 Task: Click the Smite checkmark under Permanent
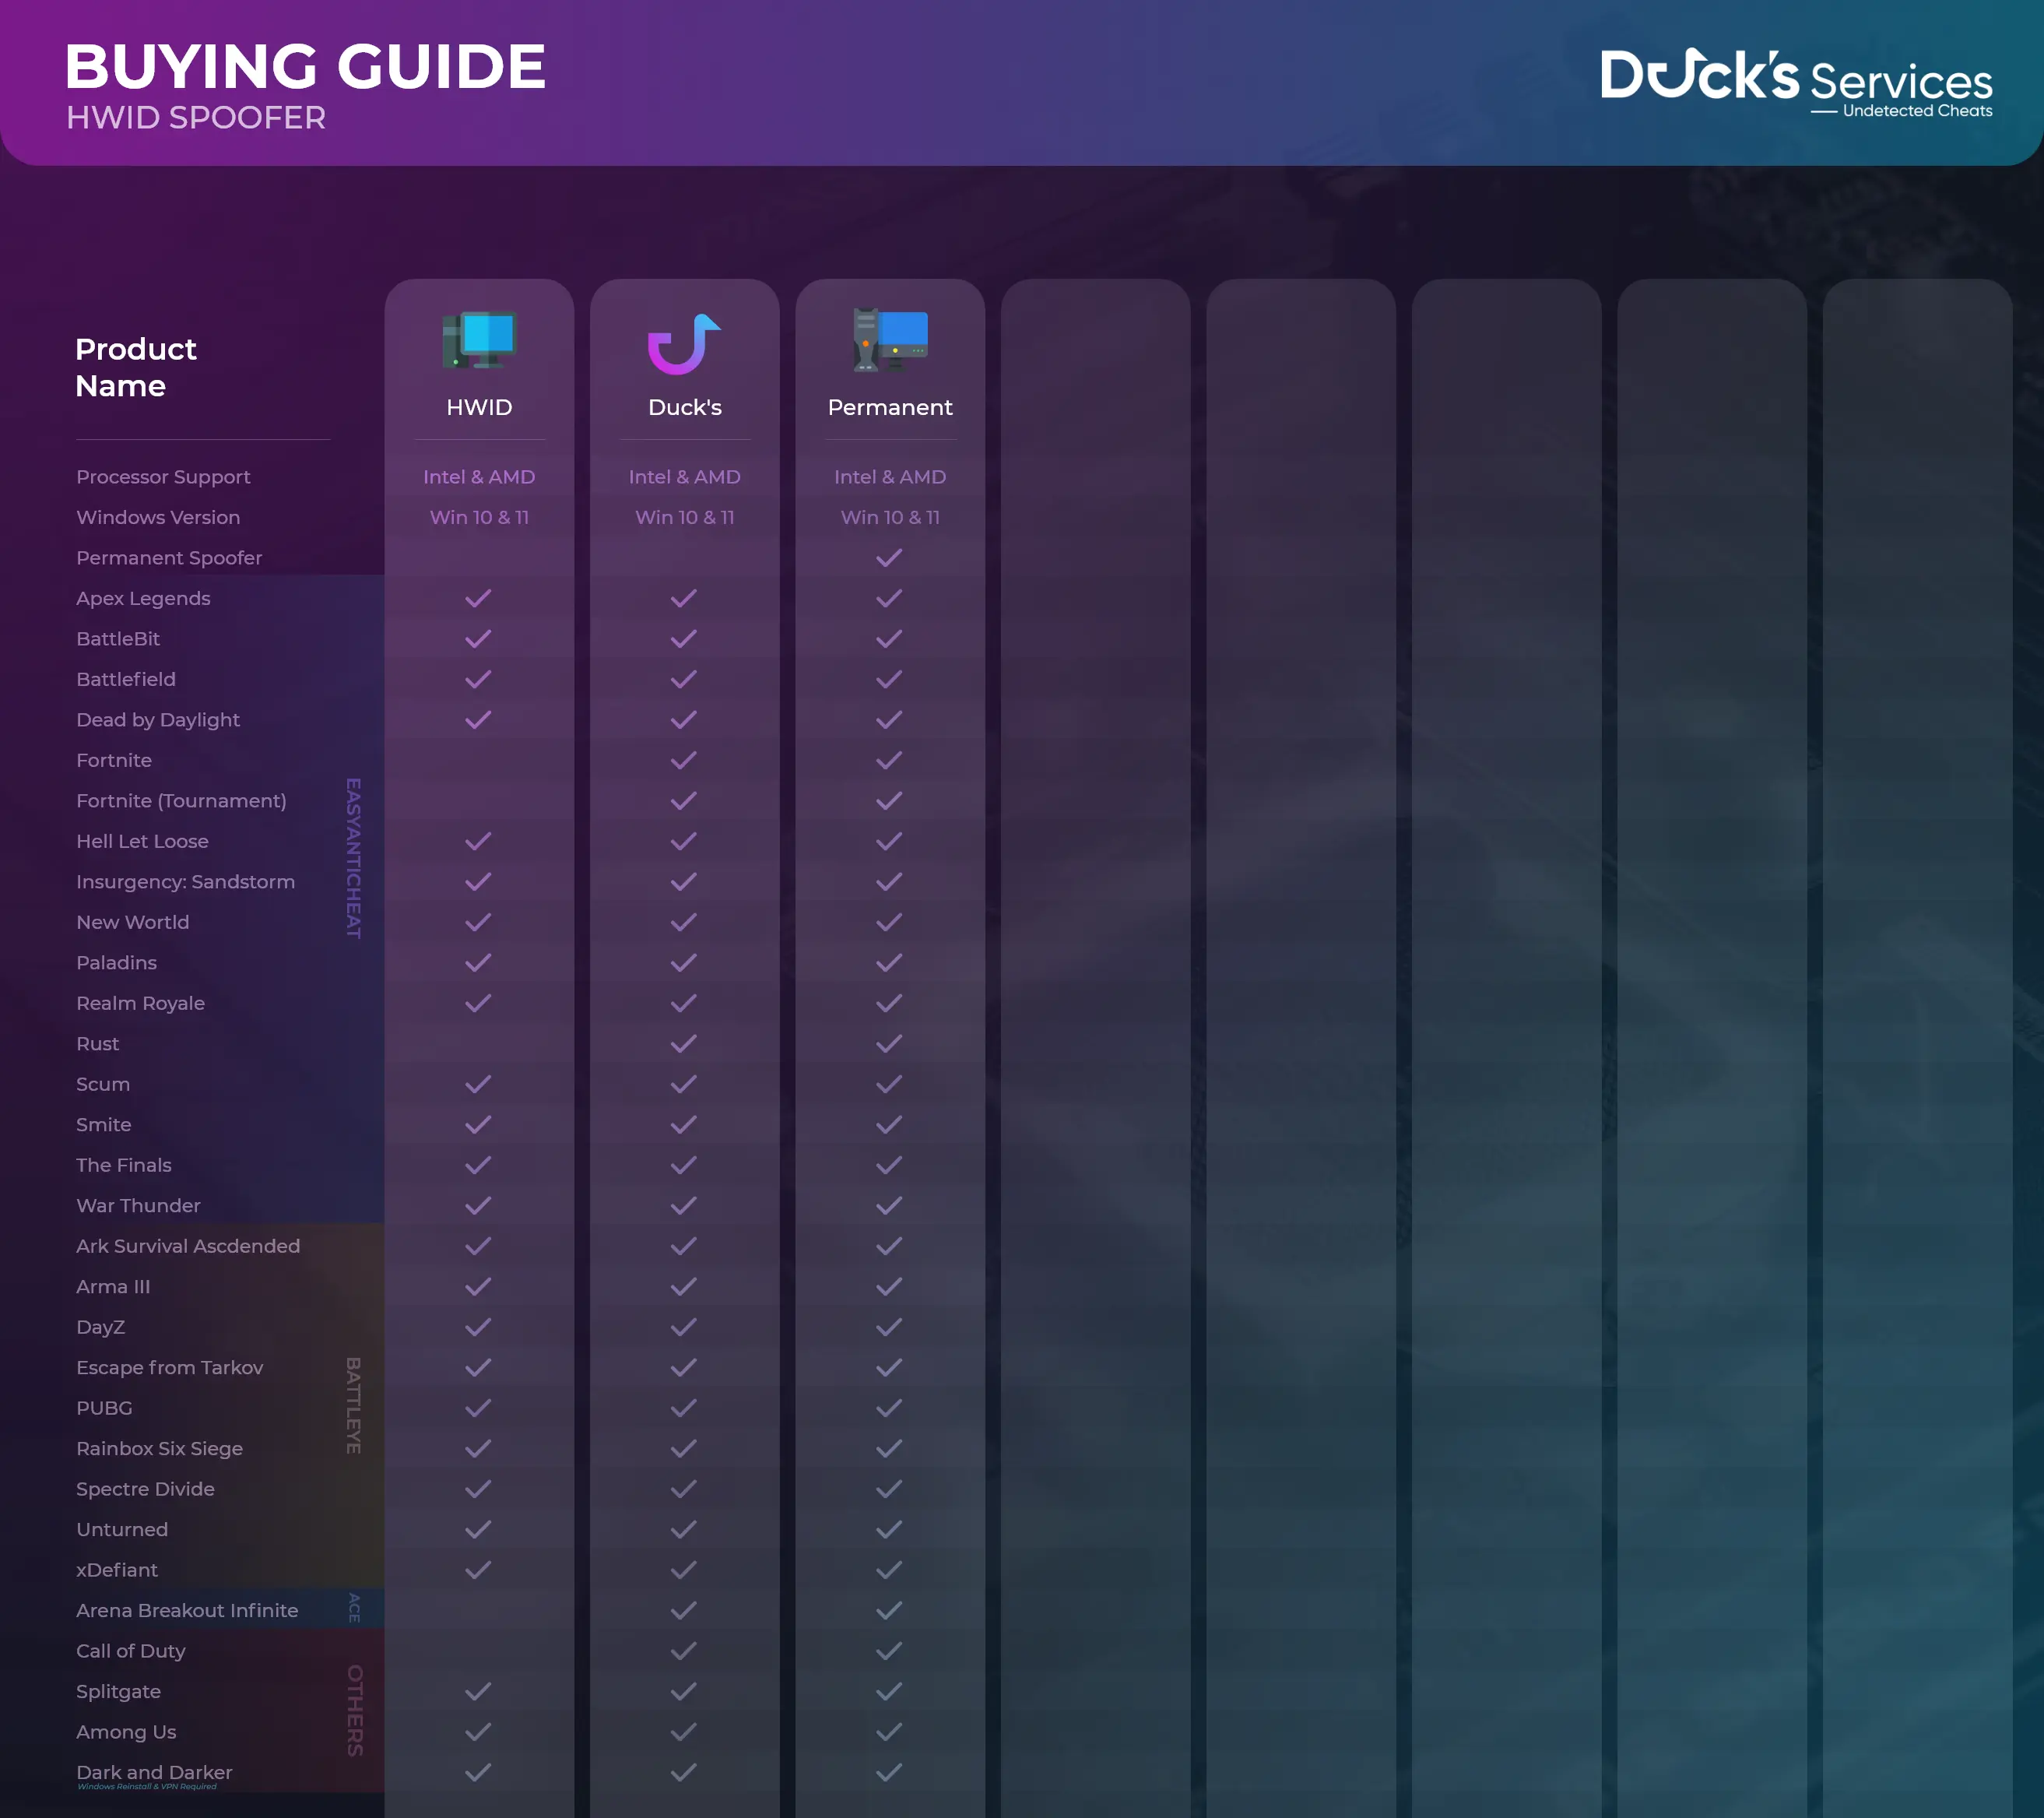pos(889,1124)
